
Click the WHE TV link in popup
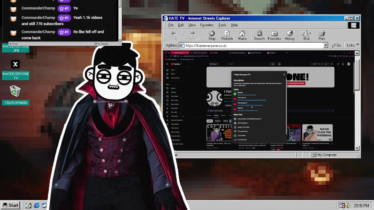(247, 111)
